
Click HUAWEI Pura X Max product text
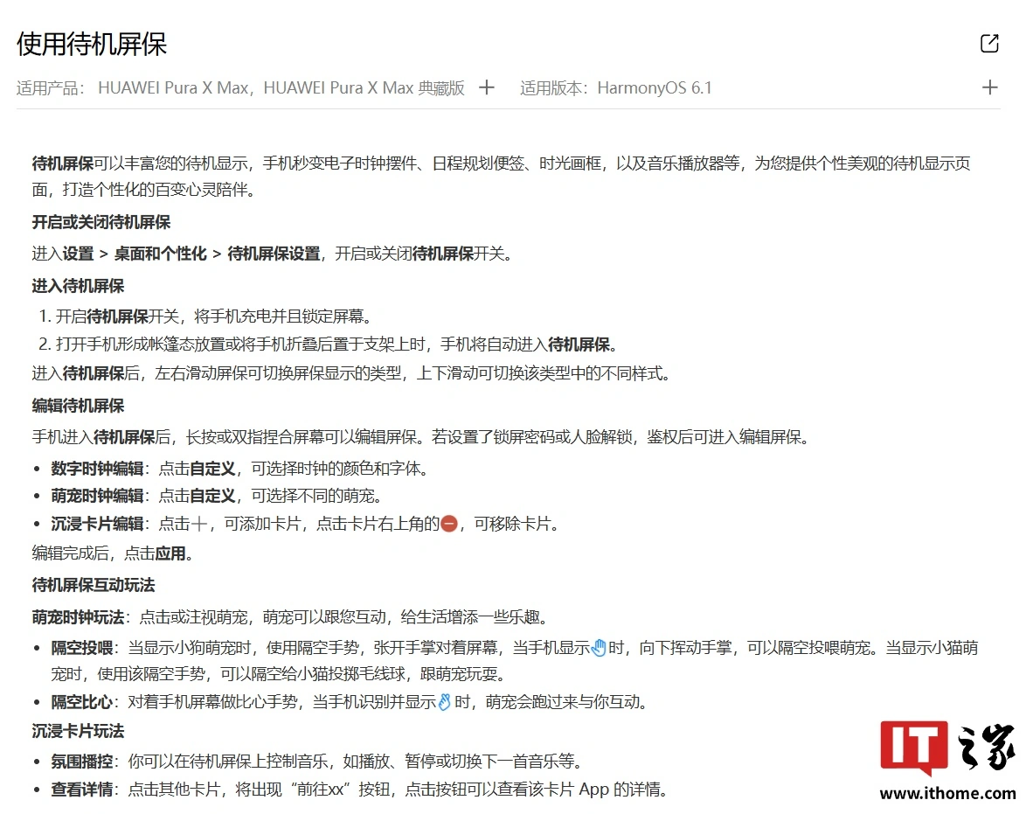[x=173, y=87]
